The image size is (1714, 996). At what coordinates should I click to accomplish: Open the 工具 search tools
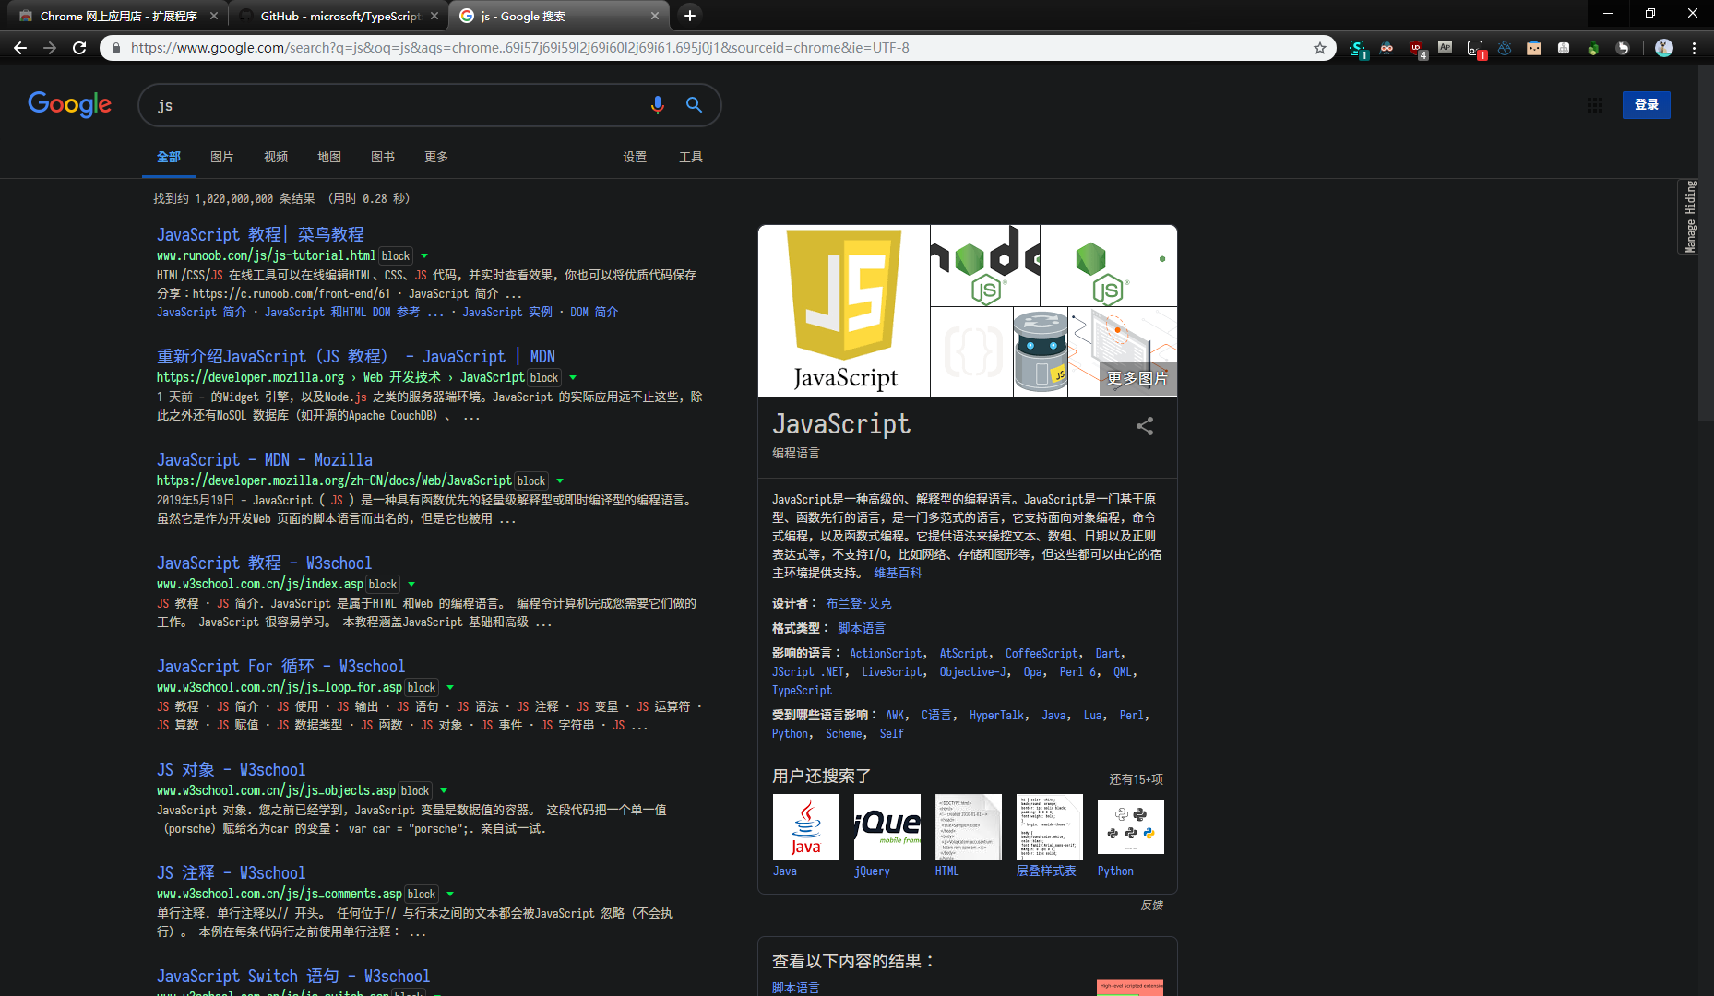691,157
